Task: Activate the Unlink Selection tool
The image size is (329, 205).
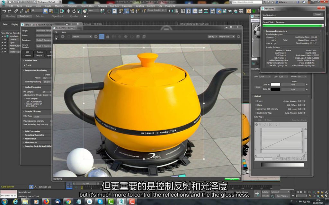Action: pos(22,11)
